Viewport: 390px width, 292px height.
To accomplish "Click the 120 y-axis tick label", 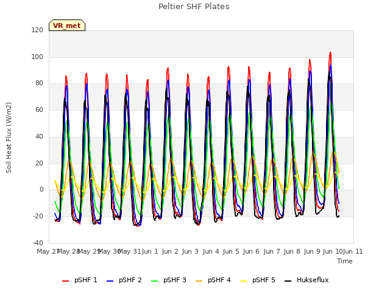I will [x=37, y=30].
